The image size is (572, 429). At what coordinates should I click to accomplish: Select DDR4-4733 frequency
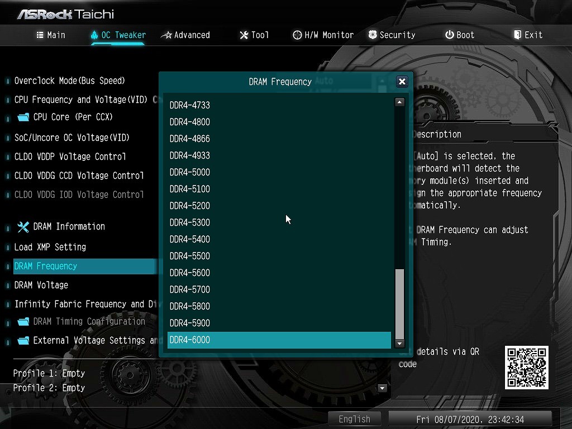(279, 105)
